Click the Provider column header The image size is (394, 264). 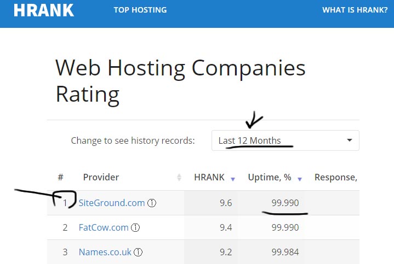point(101,177)
